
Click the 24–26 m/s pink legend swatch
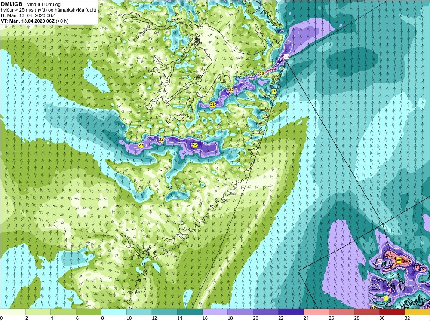point(316,312)
